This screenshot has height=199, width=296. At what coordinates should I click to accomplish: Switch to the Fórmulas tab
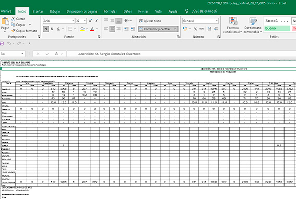click(x=110, y=11)
